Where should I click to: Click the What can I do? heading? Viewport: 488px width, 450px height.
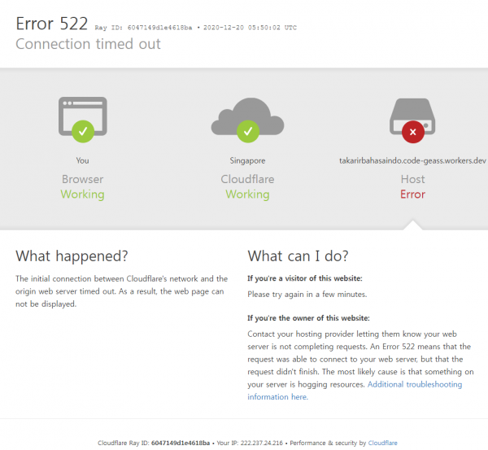298,256
